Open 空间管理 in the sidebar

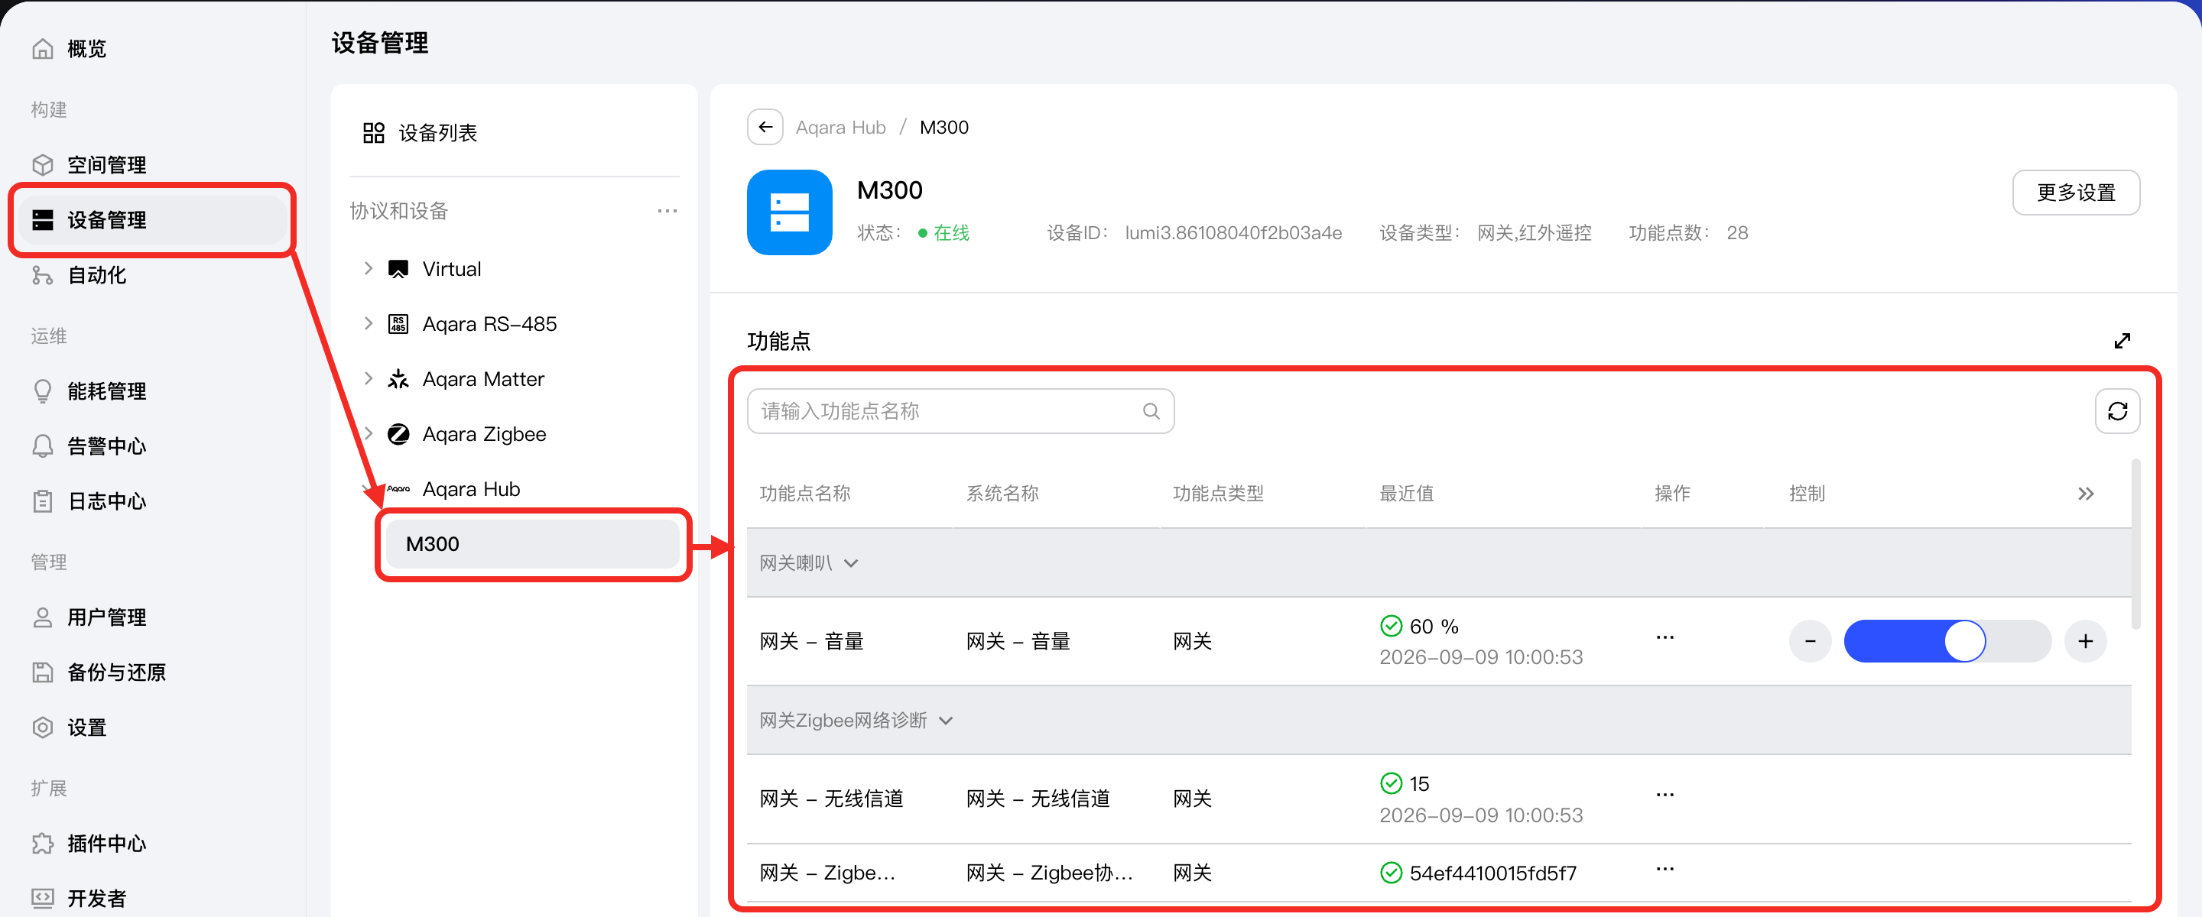click(89, 165)
